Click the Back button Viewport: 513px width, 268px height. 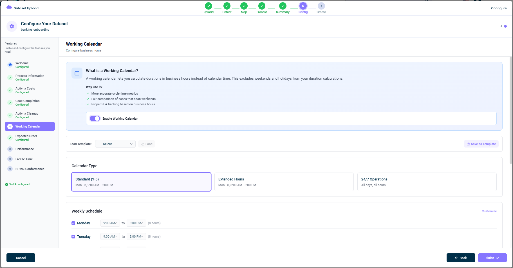tap(461, 258)
